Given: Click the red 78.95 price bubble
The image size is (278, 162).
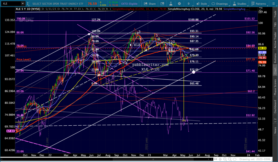Looking at the screenshot, I should pos(262,58).
